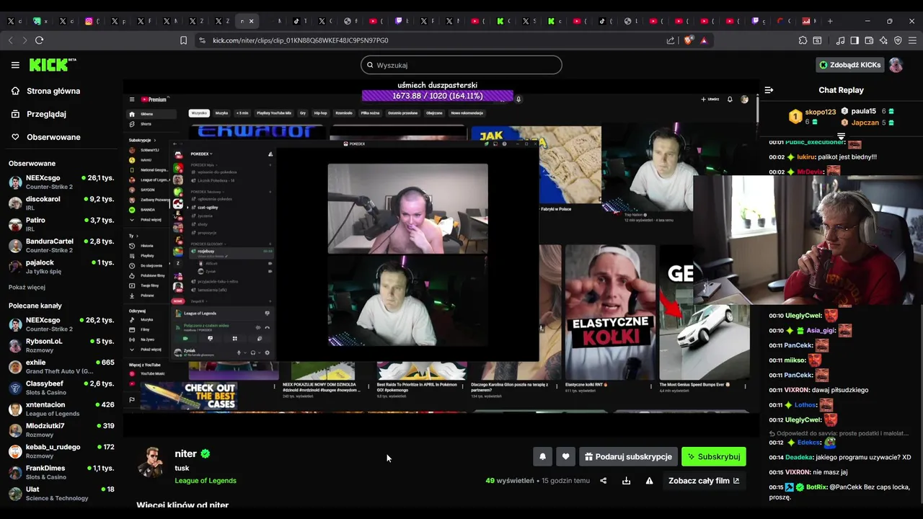
Task: Open recommended channel kebab_u_rudego
Action: [x=61, y=451]
